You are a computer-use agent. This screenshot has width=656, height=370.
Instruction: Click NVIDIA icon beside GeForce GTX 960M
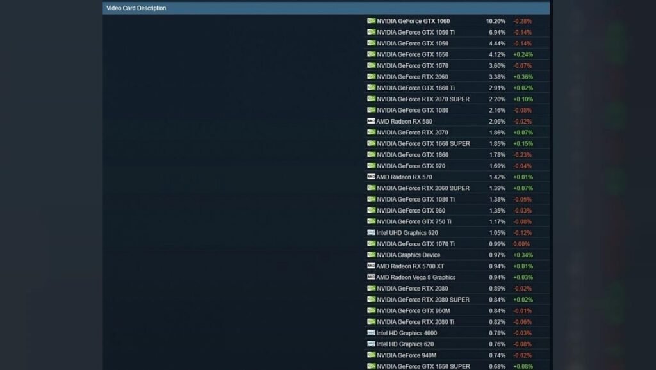(x=371, y=310)
